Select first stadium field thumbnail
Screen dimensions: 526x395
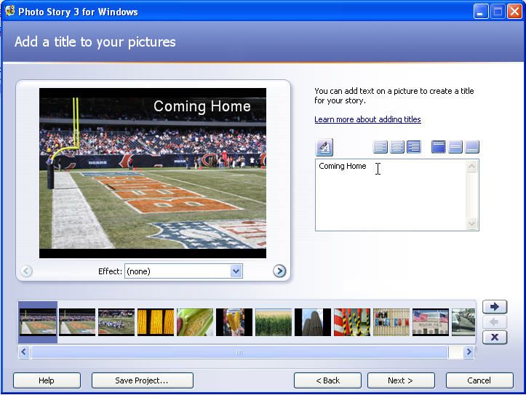click(38, 322)
